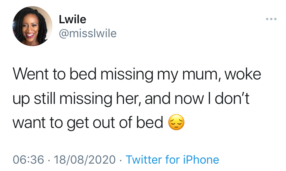
Task: Open the @misslwile handle
Action: pos(87,34)
